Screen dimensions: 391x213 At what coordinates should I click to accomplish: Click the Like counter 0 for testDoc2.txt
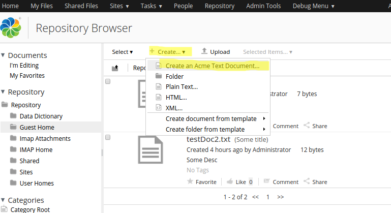point(251,182)
